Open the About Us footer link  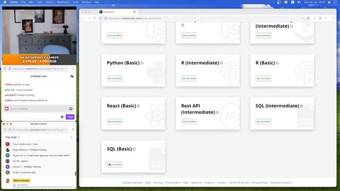point(197,183)
